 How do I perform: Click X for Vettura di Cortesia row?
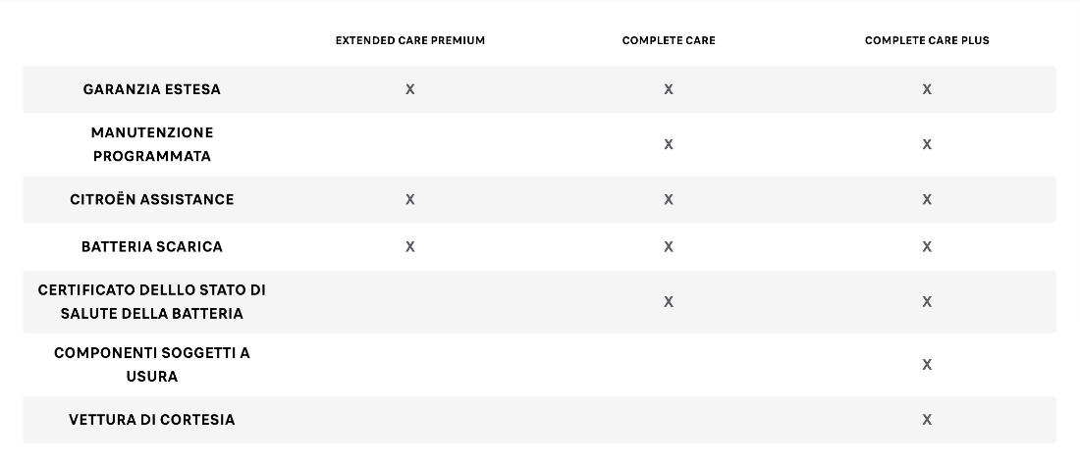point(927,420)
